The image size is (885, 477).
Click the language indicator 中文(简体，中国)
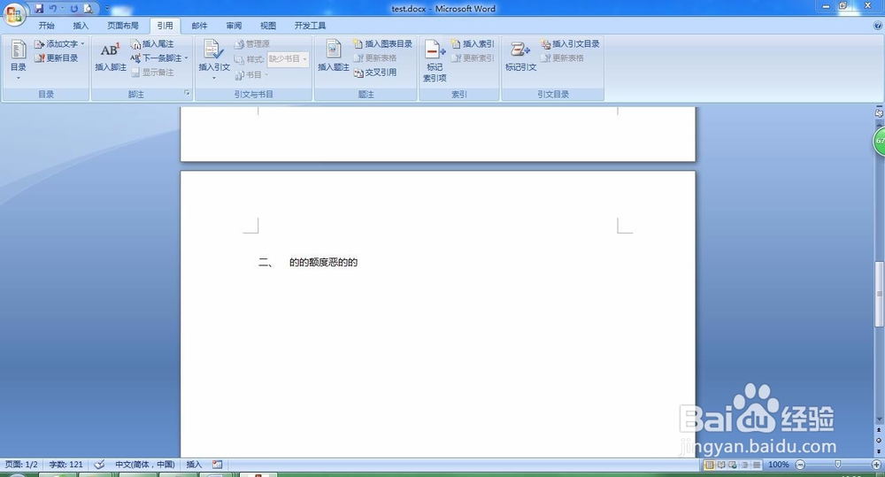[x=145, y=465]
